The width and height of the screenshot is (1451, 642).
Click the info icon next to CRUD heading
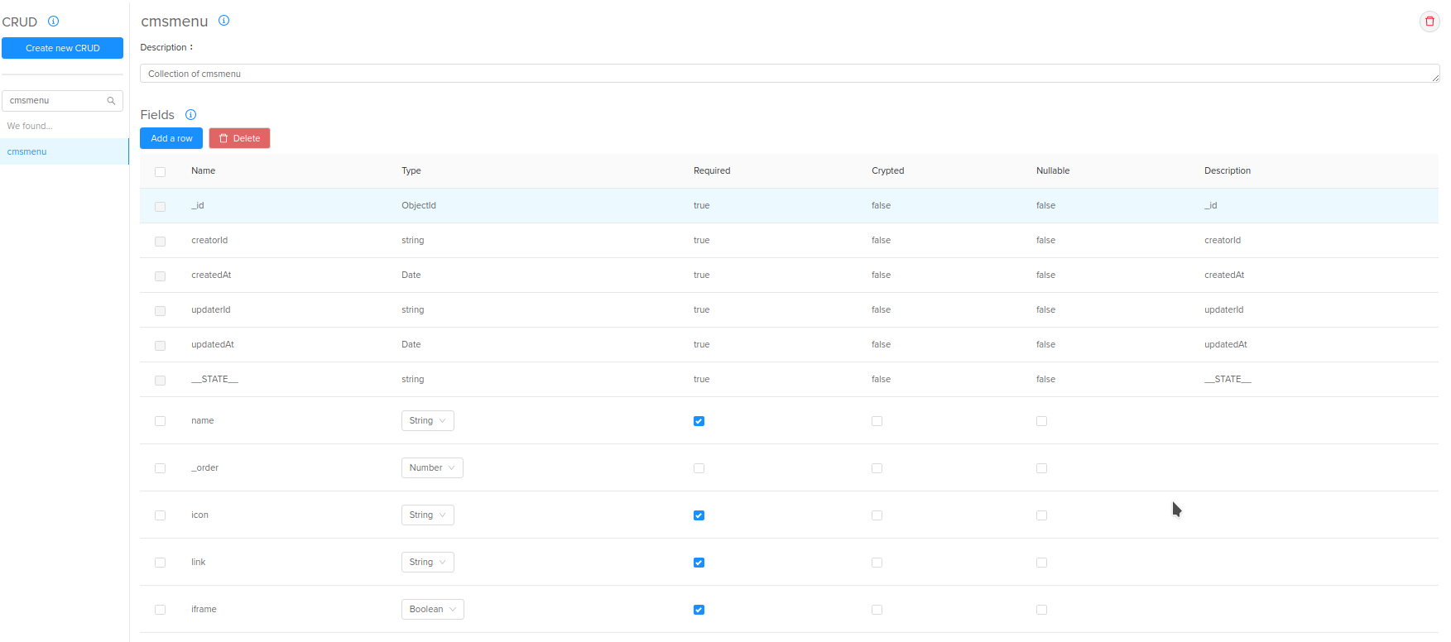pyautogui.click(x=53, y=22)
